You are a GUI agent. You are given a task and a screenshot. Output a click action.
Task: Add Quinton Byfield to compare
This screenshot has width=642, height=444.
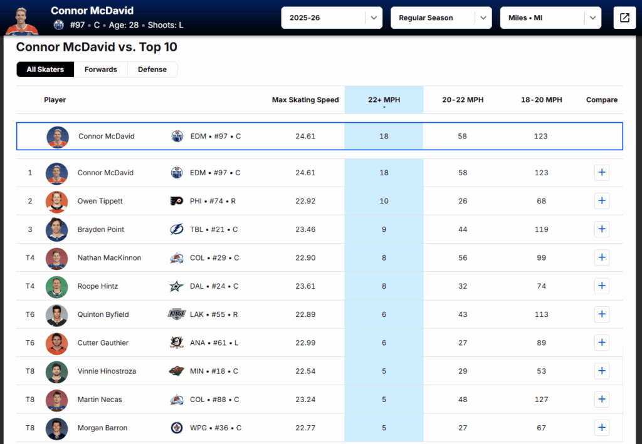click(601, 314)
